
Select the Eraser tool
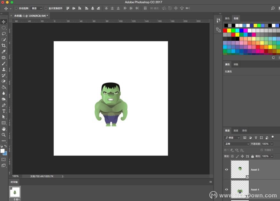4,81
